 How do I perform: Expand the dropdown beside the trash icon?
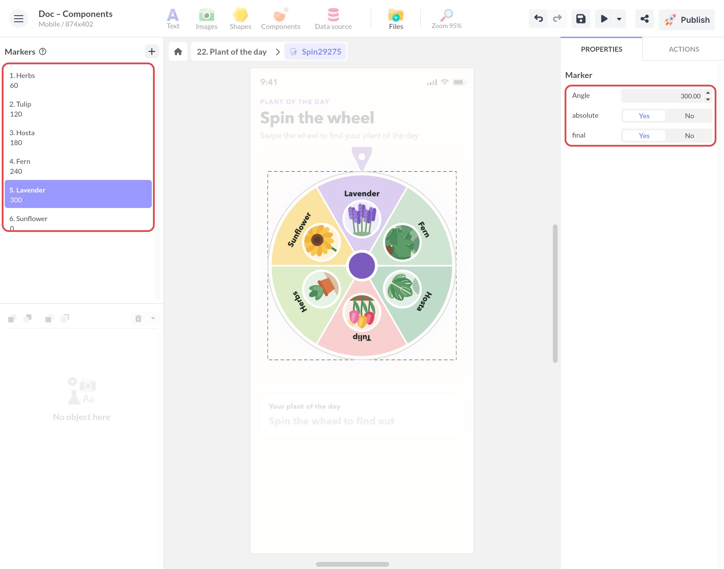[x=153, y=318]
